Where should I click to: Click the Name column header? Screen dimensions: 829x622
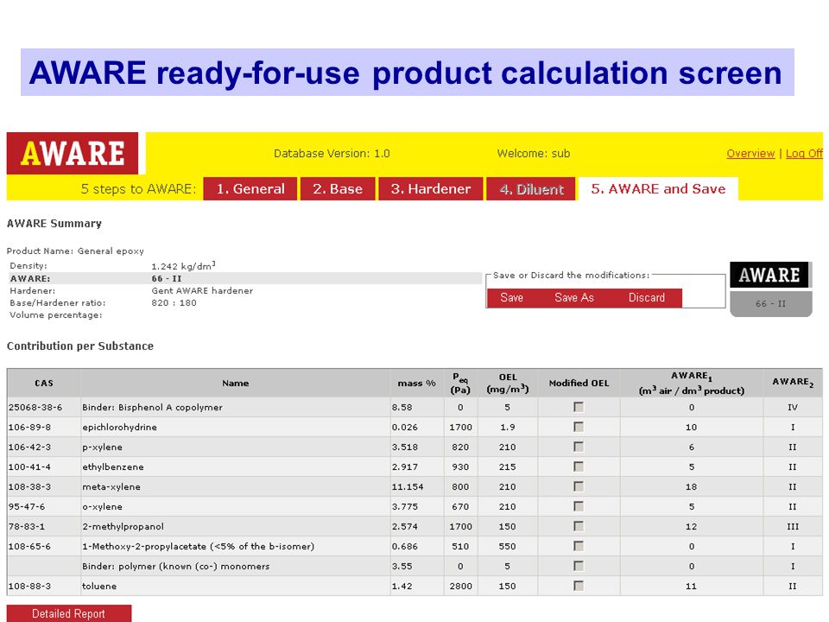tap(235, 383)
